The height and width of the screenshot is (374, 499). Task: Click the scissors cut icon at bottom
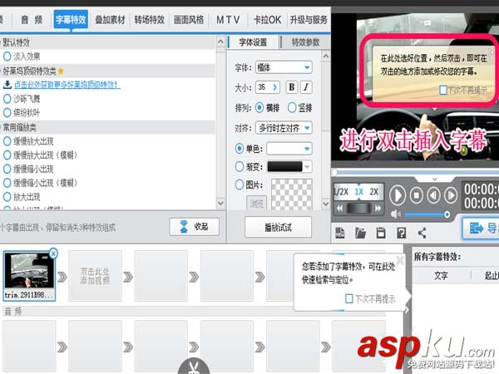click(x=194, y=367)
